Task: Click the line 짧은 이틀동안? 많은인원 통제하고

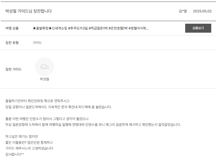Action: (x=29, y=142)
